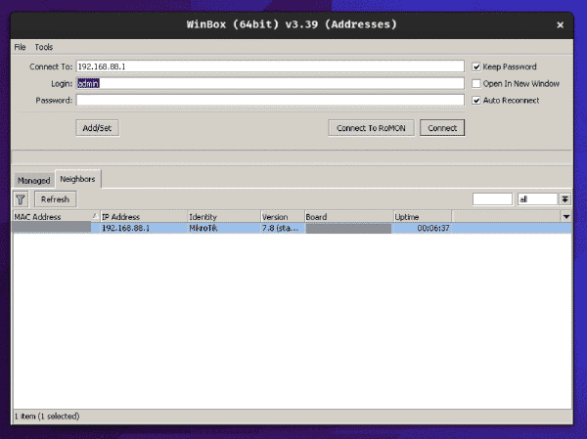Viewport: 587px width, 439px height.
Task: Toggle the Keep Password checkbox
Action: point(476,67)
